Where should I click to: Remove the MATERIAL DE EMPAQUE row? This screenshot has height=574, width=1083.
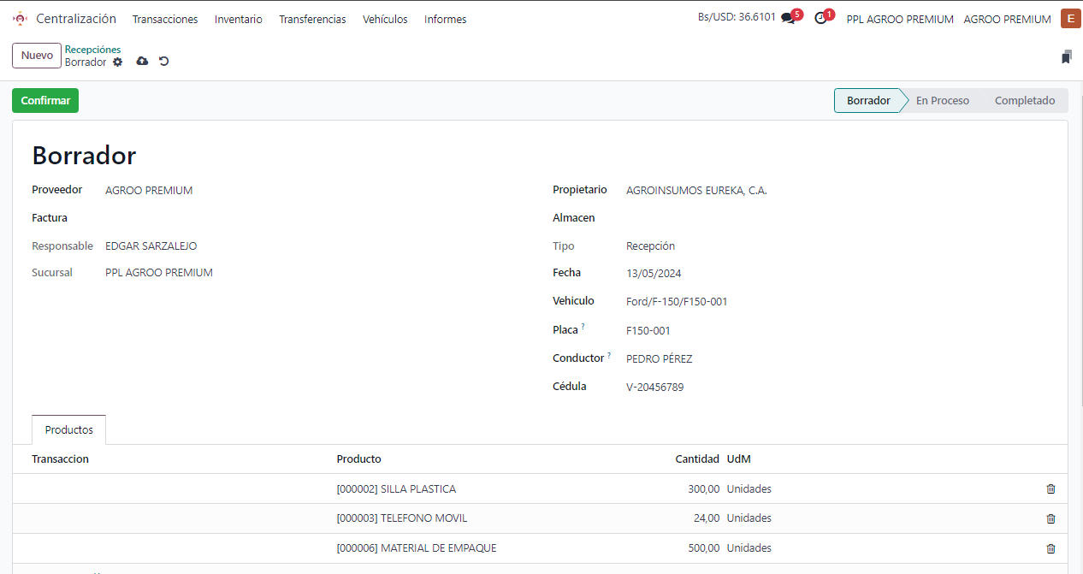coord(1050,548)
